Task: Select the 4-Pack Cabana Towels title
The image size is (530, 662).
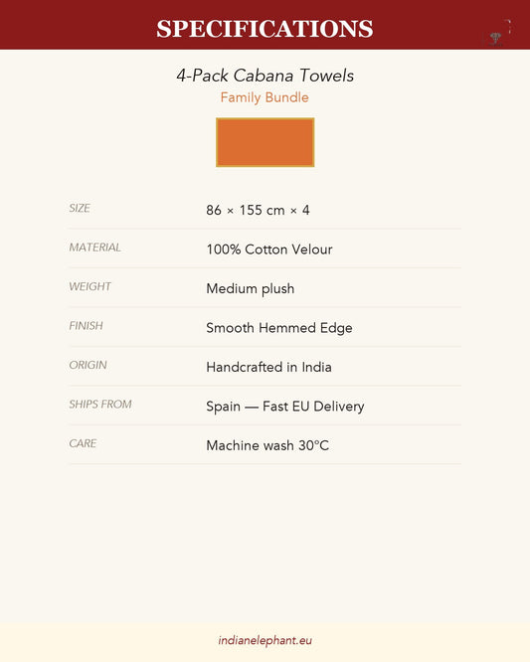Action: (x=265, y=76)
